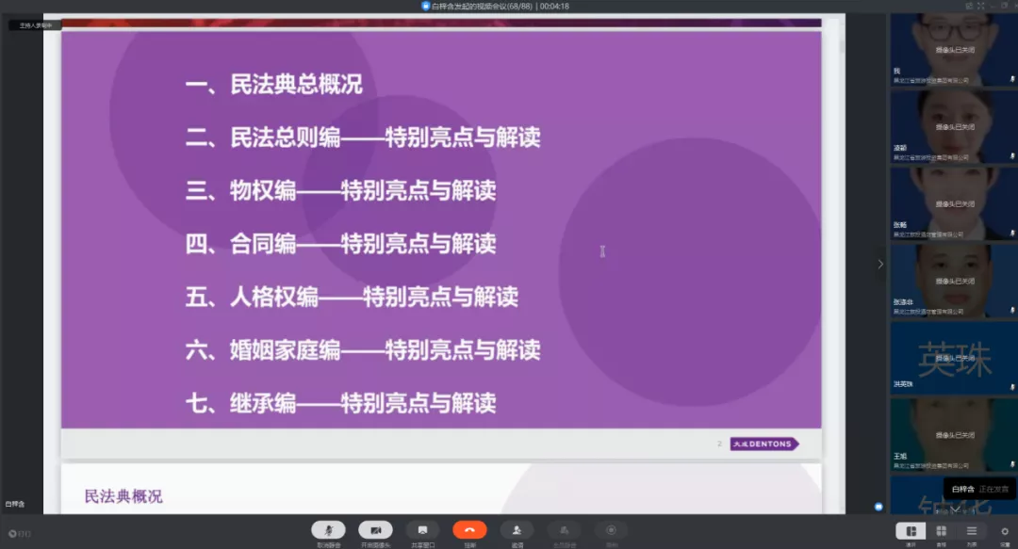Turn on the camera in the meeting toolbar
Screen dimensions: 1018x549
[x=375, y=530]
